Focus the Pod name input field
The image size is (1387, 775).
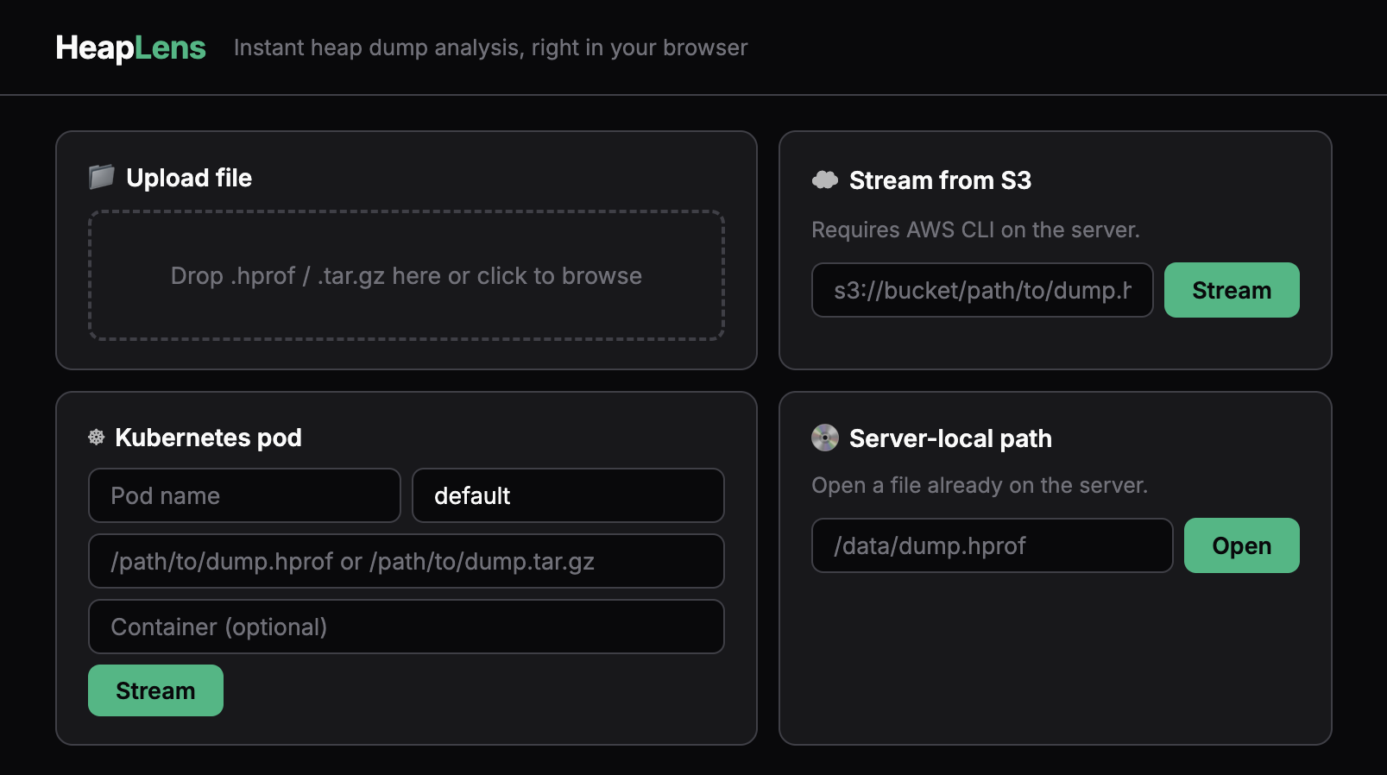coord(244,495)
